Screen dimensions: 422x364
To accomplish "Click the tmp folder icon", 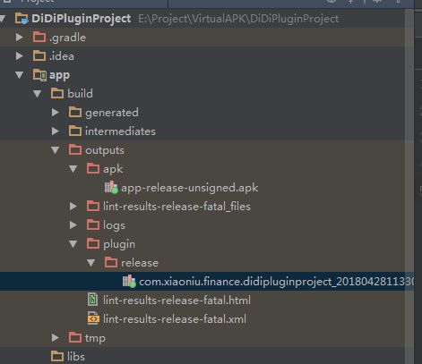I will coord(75,338).
